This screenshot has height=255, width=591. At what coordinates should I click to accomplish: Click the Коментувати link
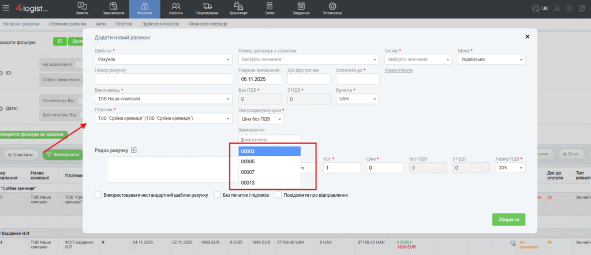click(x=398, y=70)
